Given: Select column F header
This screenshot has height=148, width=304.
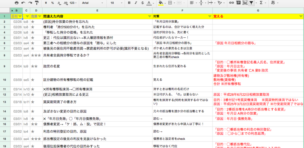Looking at the screenshot, I should [x=182, y=11].
